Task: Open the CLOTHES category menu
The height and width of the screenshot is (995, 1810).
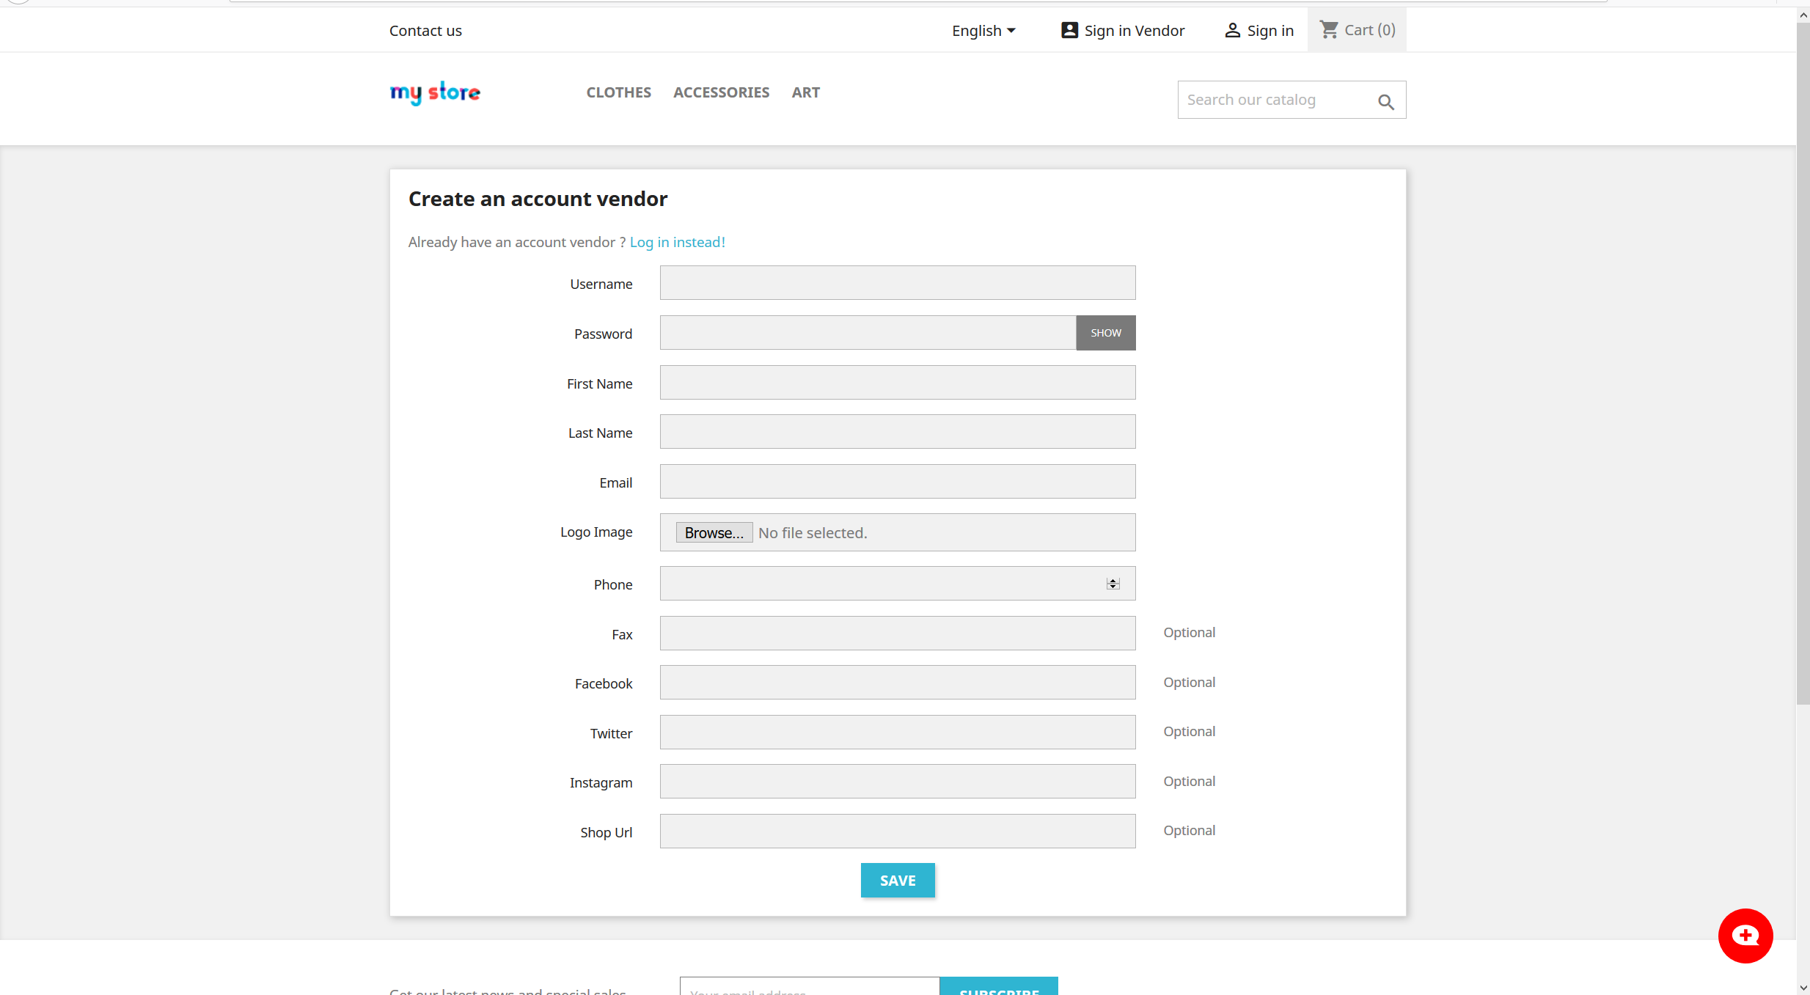Action: (618, 91)
